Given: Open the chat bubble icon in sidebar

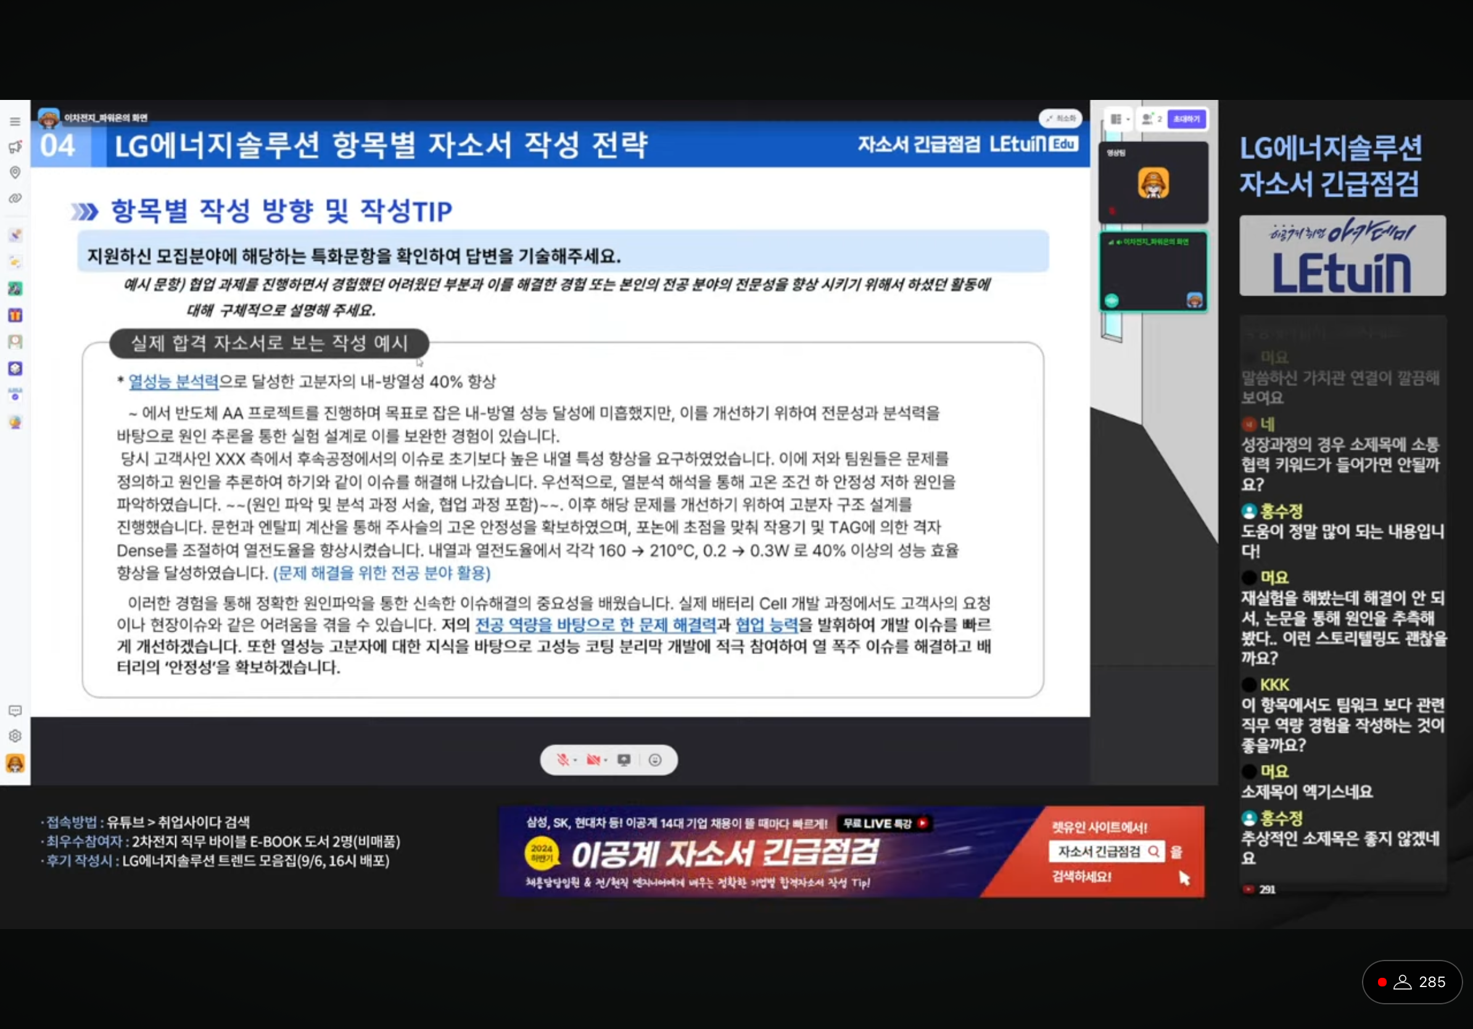Looking at the screenshot, I should click(15, 711).
